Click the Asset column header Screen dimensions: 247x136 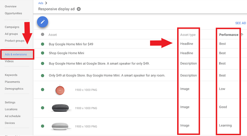tap(53, 35)
